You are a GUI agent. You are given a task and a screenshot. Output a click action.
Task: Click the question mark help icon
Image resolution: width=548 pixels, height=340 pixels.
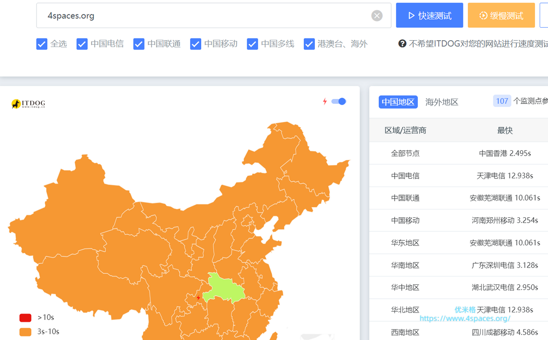pyautogui.click(x=402, y=44)
